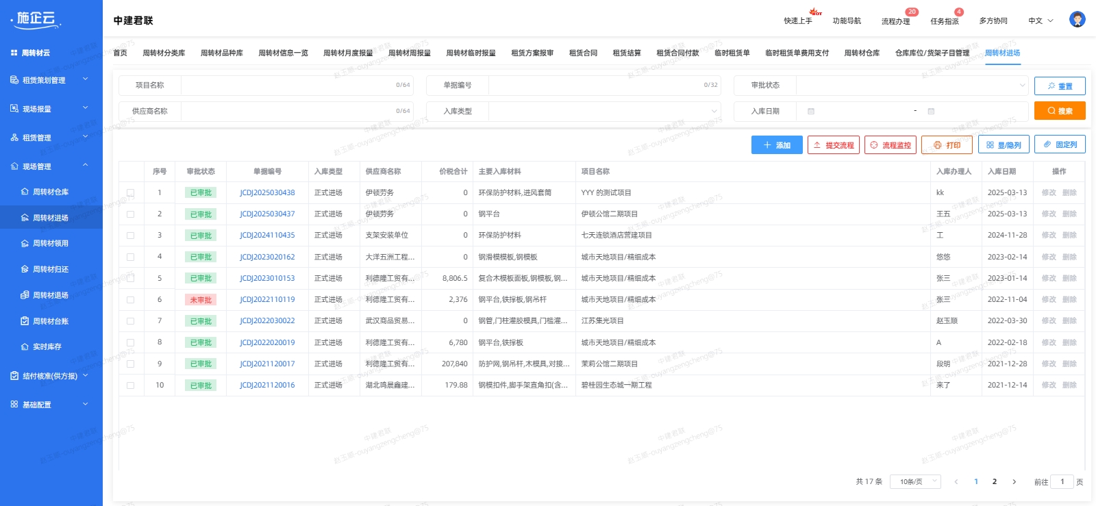
Task: Click the calendar icon at 入库日期 start
Action: click(811, 111)
